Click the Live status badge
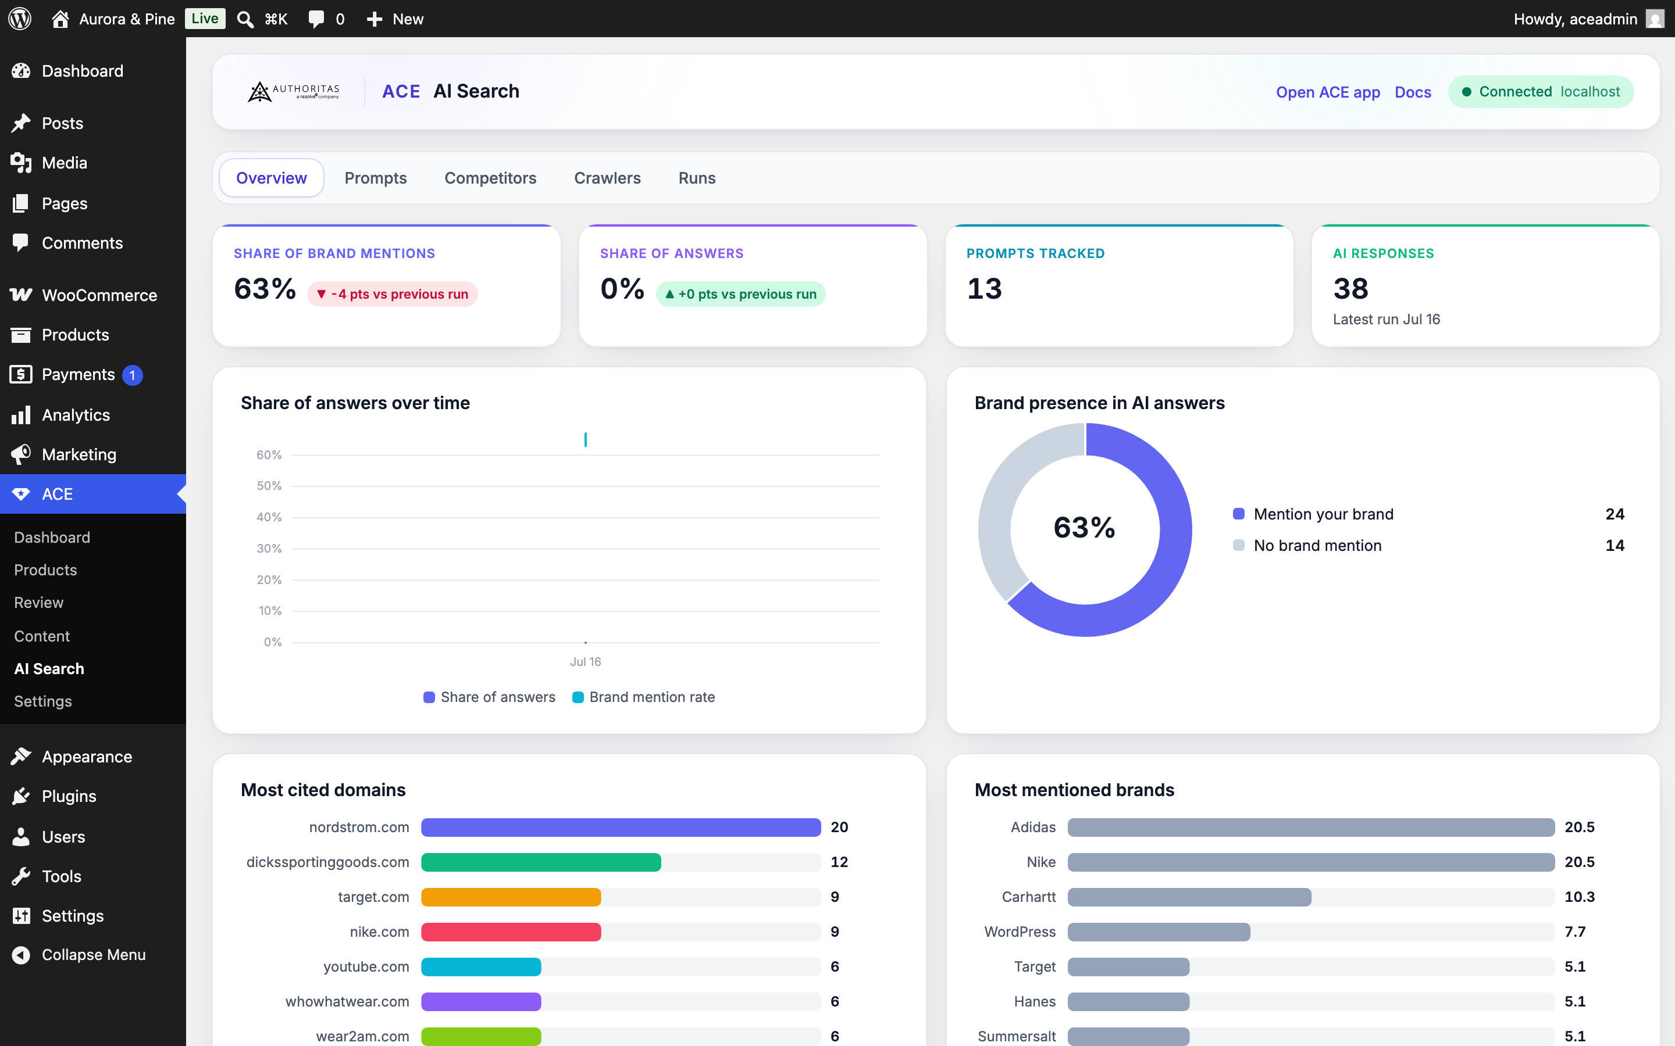 pyautogui.click(x=205, y=19)
